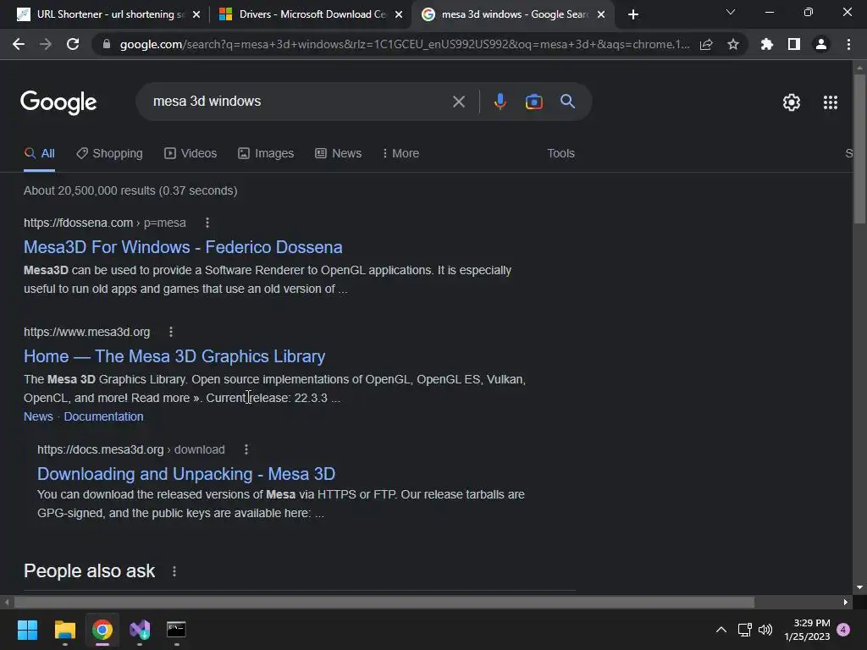Viewport: 867px width, 650px height.
Task: Go back using the browser back arrow
Action: pyautogui.click(x=19, y=44)
